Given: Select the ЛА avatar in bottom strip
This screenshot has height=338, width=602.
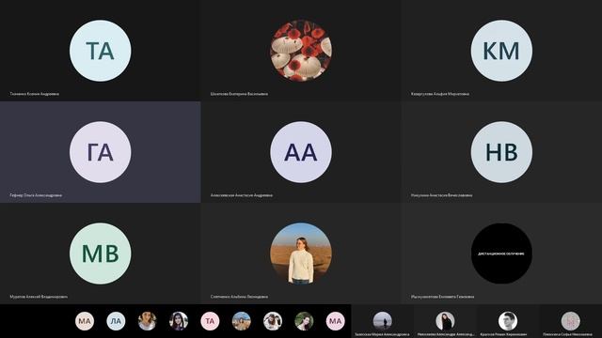Looking at the screenshot, I should click(x=116, y=321).
